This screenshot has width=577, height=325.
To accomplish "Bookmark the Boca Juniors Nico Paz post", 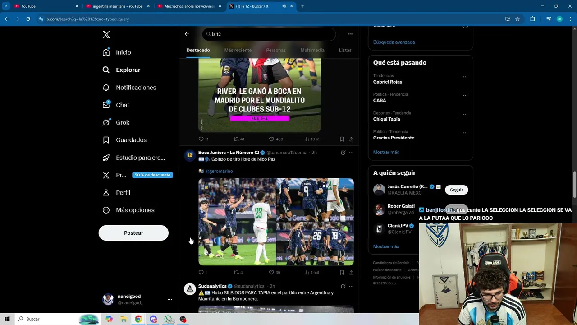I will tap(342, 273).
